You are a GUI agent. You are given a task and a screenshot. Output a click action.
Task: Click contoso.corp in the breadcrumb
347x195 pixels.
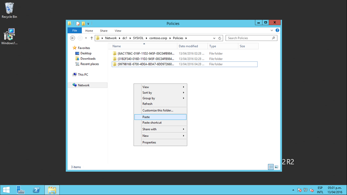point(158,38)
